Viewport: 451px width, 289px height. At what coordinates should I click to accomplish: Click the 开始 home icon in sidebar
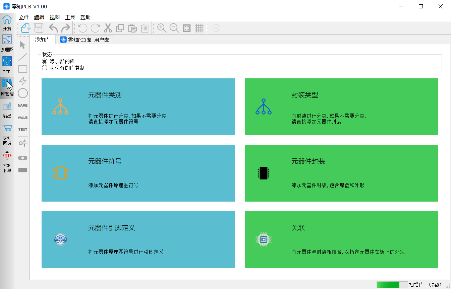tap(7, 22)
